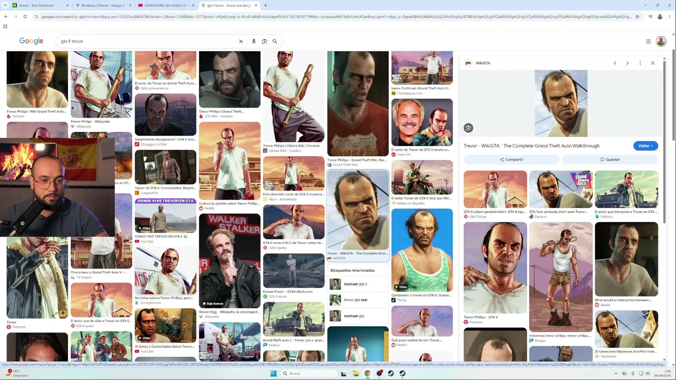Open Trevor green tank top TikTok thumbnail
Viewport: 676px width, 380px height.
422,250
